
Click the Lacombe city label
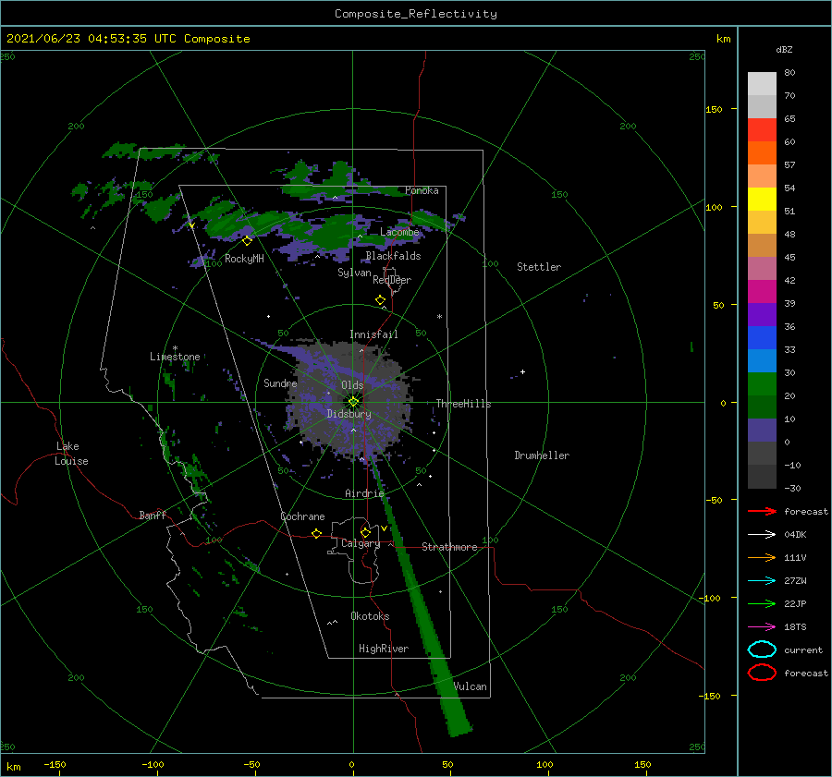click(399, 232)
